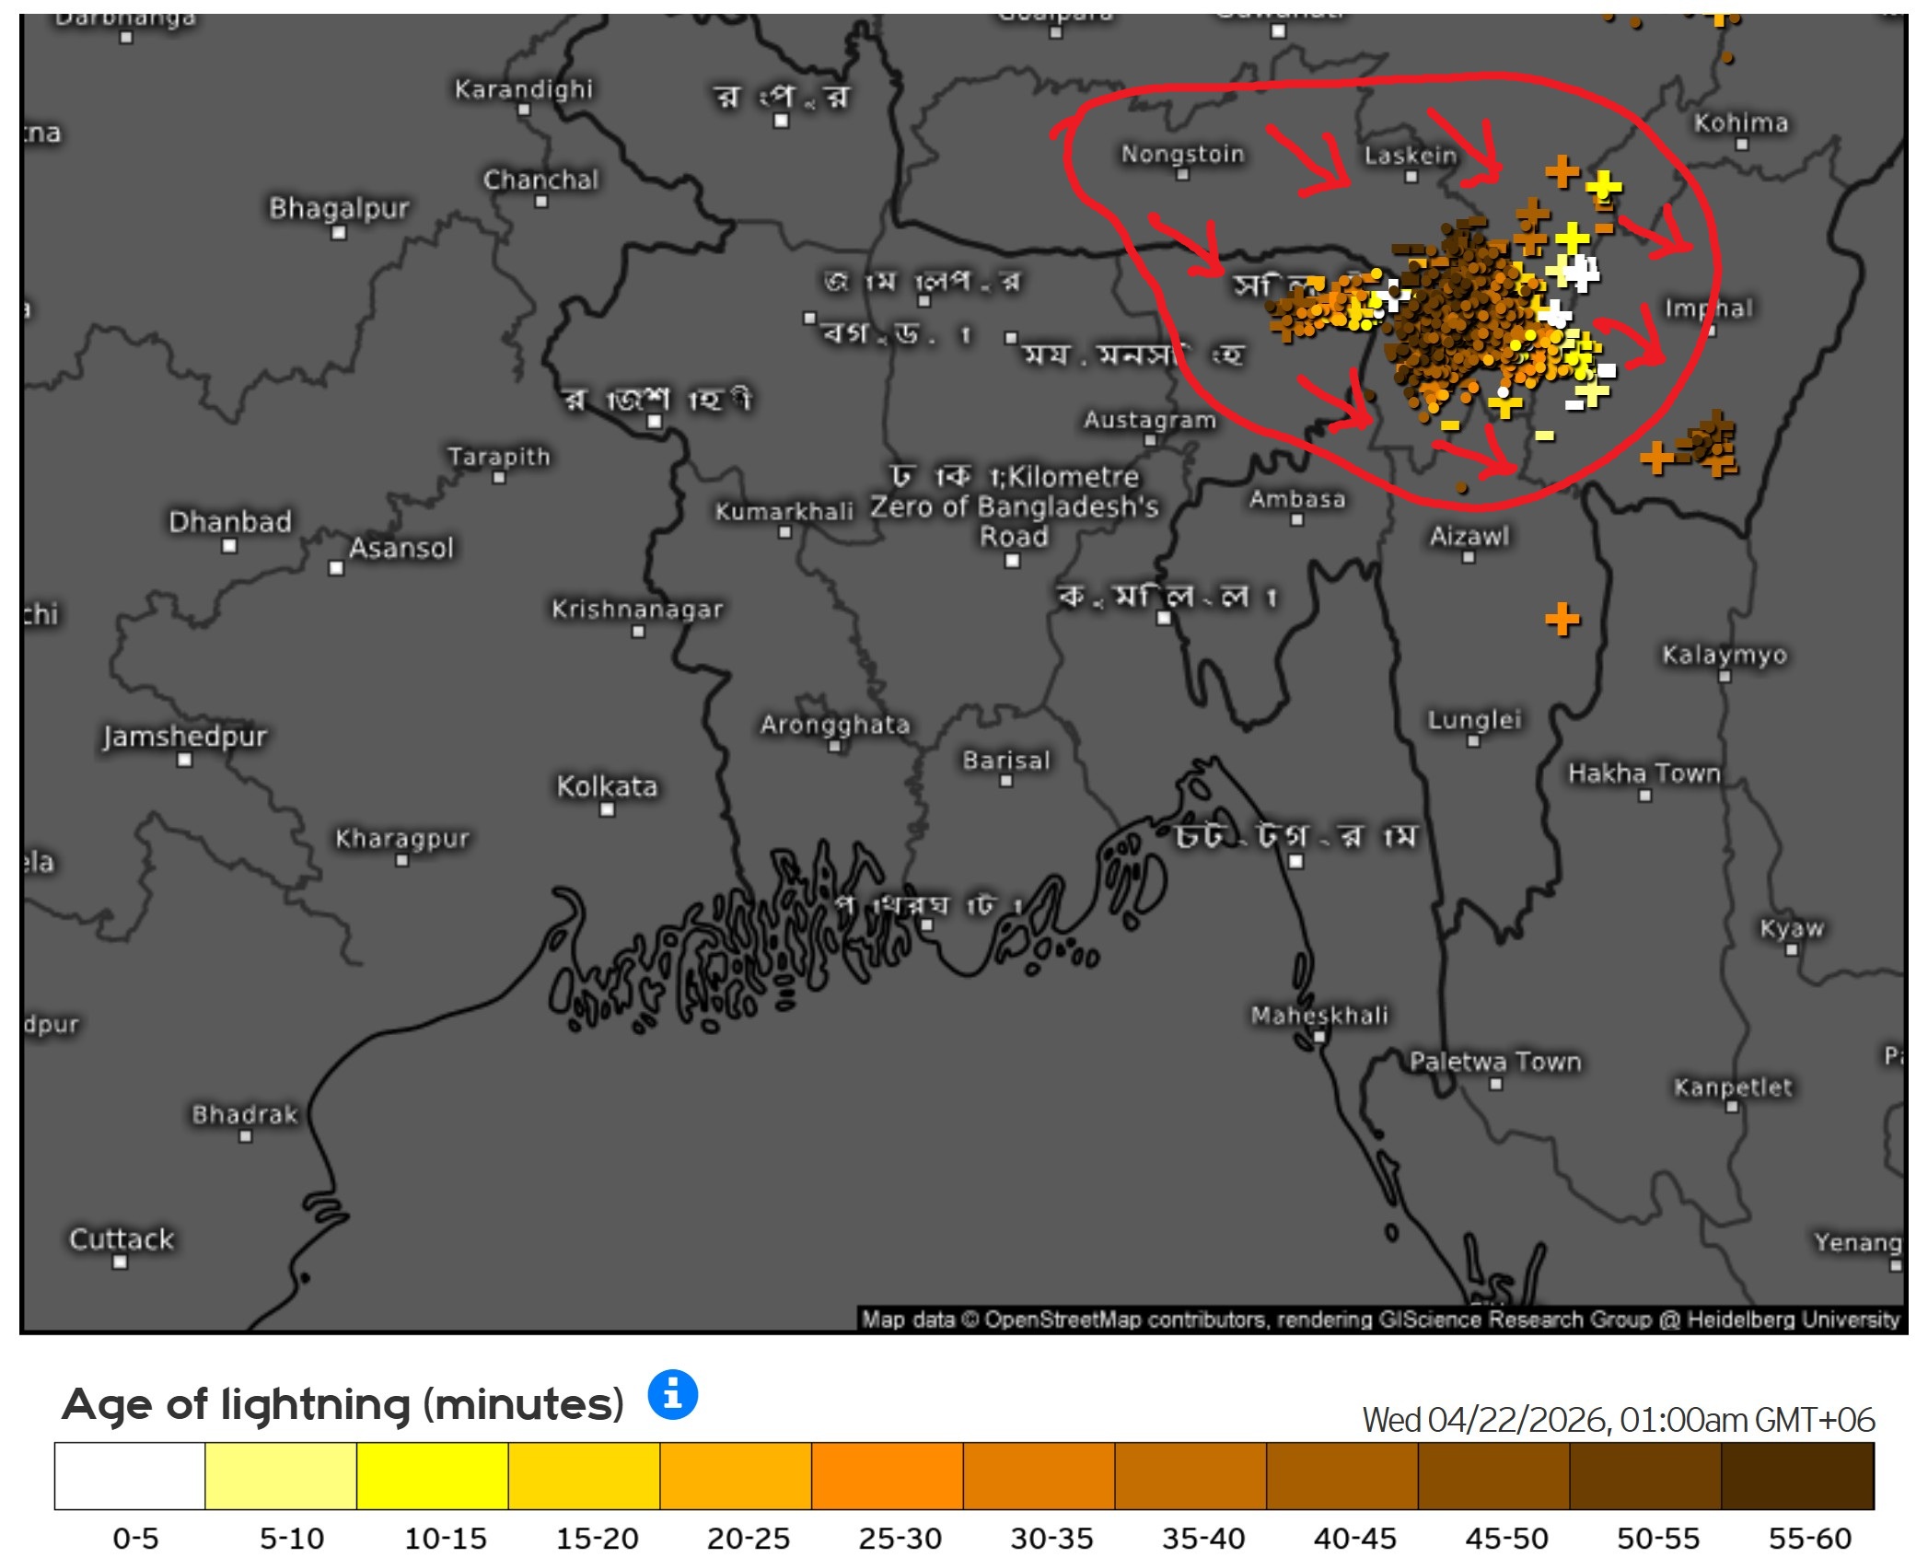This screenshot has height=1558, width=1928.
Task: Click the white 0-5 minutes legend swatch
Action: (130, 1475)
